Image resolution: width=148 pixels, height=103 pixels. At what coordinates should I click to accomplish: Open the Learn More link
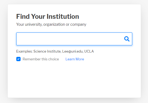75,59
